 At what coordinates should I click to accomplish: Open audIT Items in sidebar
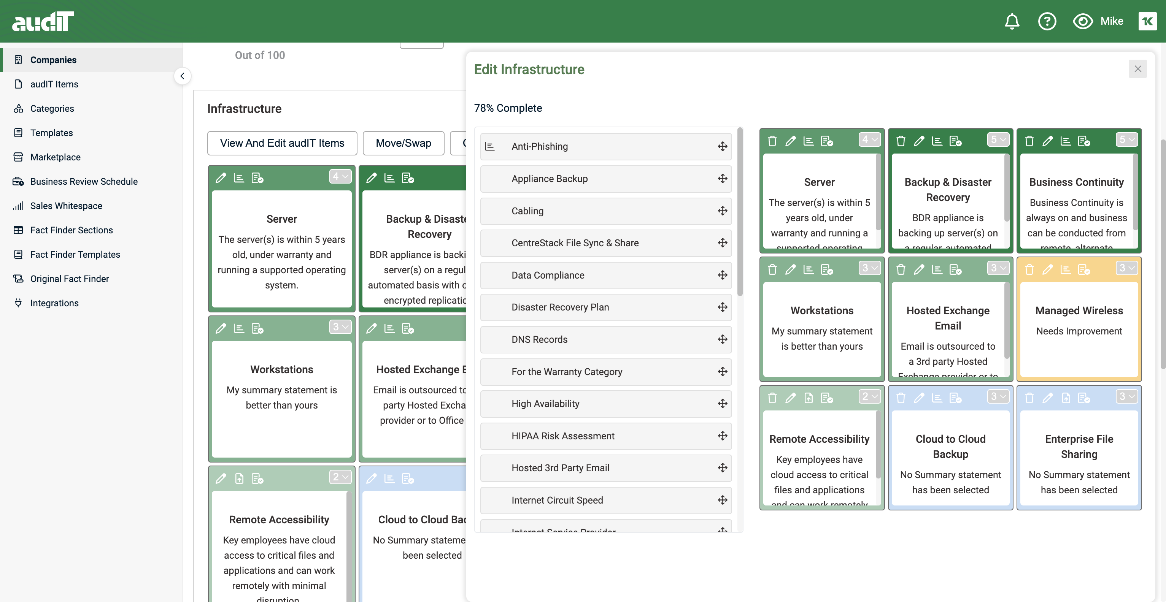[54, 84]
